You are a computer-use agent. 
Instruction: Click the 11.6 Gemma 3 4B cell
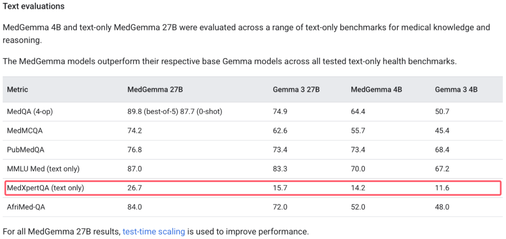[x=441, y=187]
